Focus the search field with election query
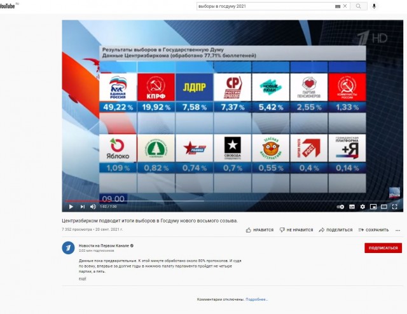 [x=265, y=6]
